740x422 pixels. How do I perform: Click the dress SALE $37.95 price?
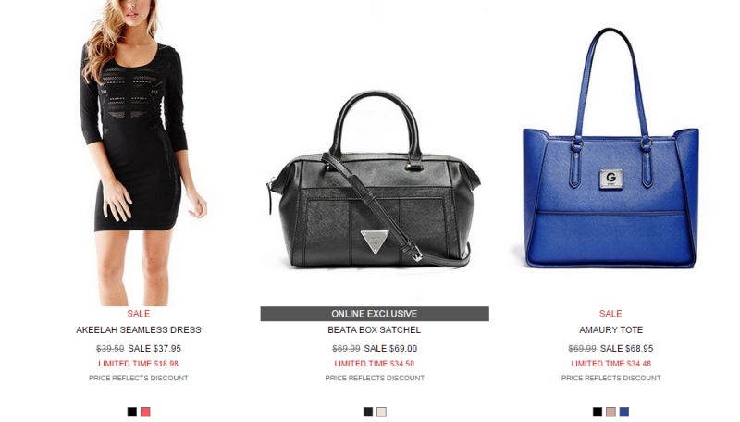click(x=154, y=348)
